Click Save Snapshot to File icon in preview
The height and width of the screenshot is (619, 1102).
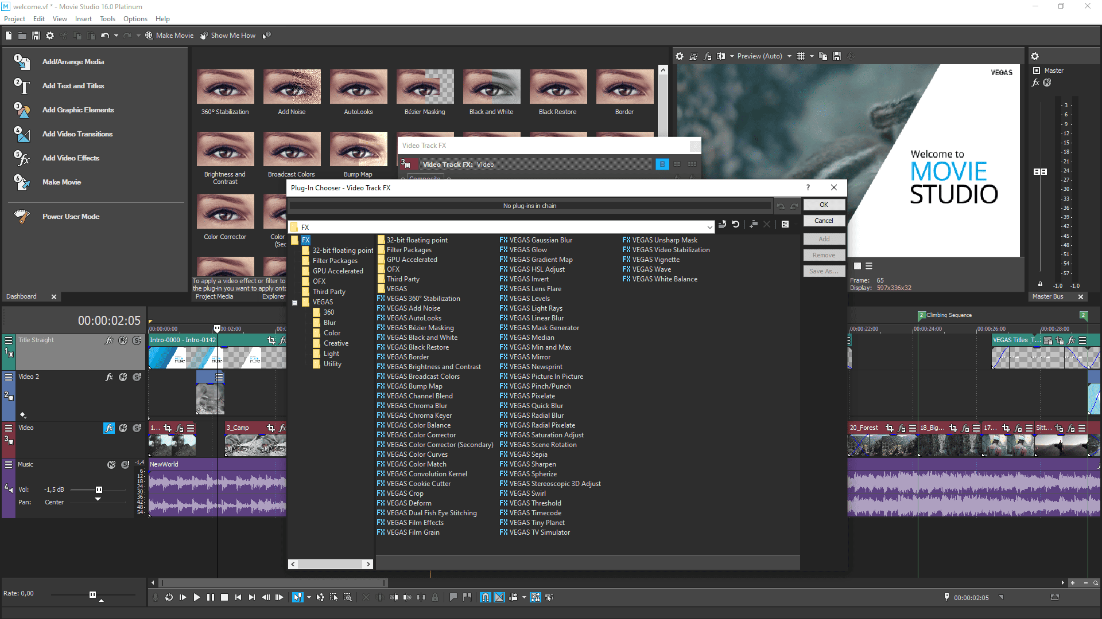(837, 56)
